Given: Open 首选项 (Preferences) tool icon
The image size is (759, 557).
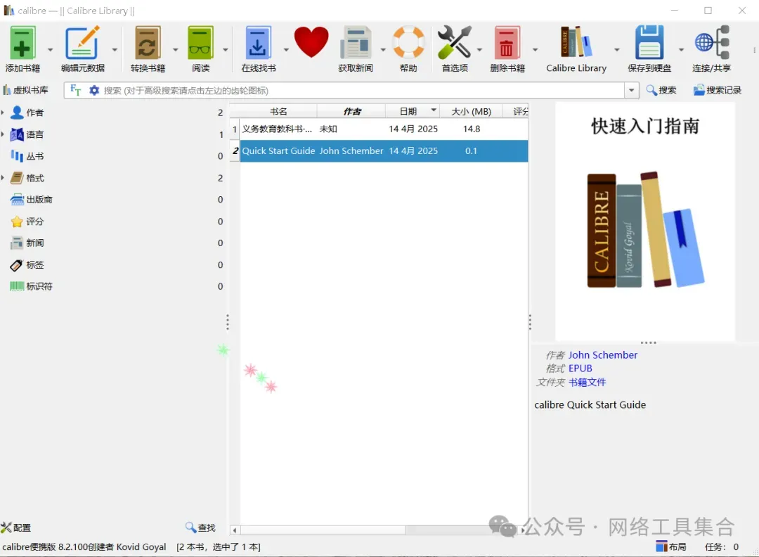Looking at the screenshot, I should coord(455,44).
